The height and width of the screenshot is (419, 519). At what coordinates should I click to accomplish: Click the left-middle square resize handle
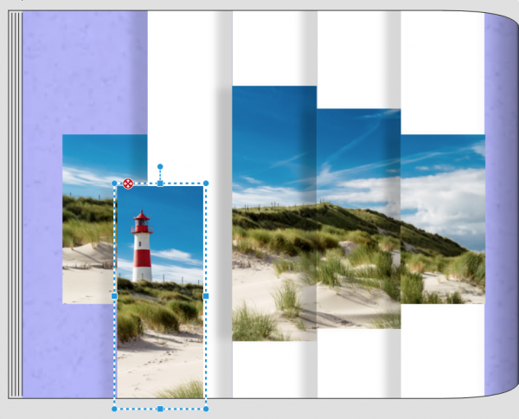point(114,296)
